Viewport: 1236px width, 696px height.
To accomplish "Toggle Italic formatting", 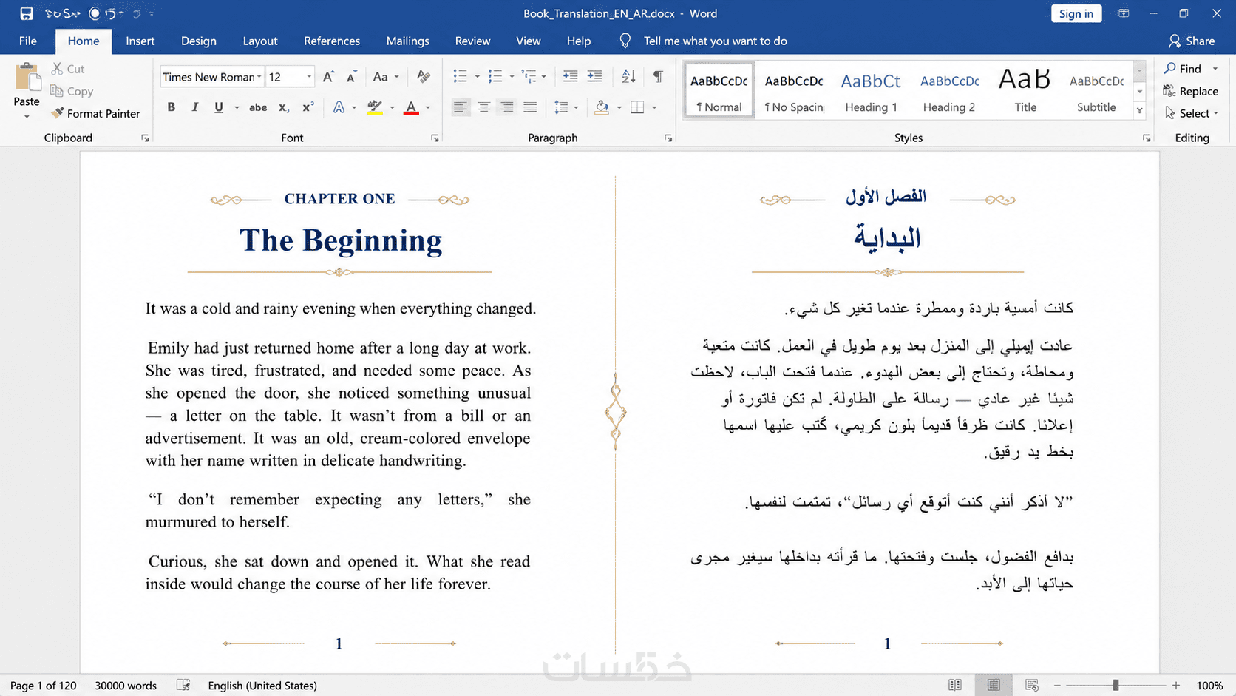I will (194, 107).
